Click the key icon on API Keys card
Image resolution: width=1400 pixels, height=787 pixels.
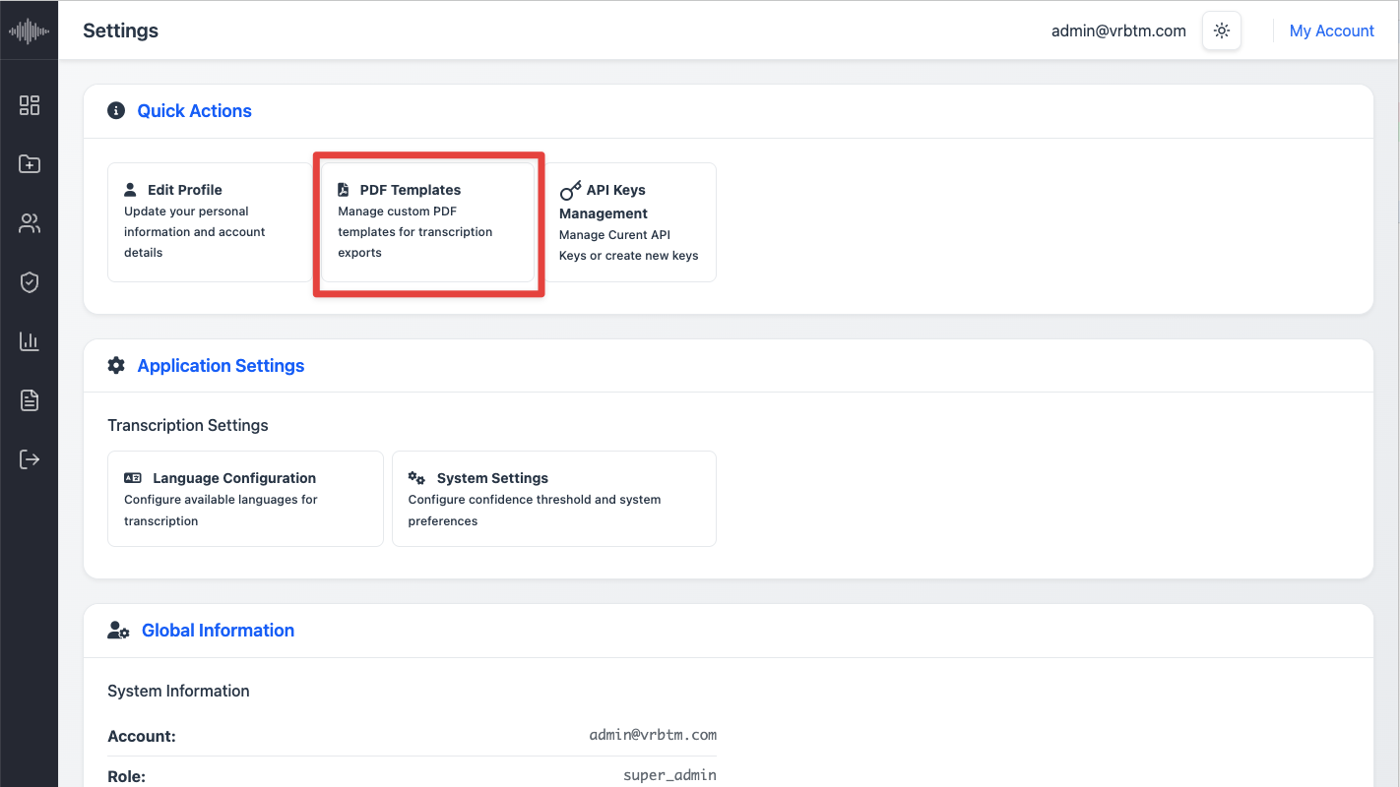570,190
